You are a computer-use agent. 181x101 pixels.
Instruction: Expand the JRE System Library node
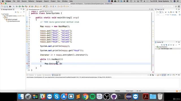tap(3, 16)
